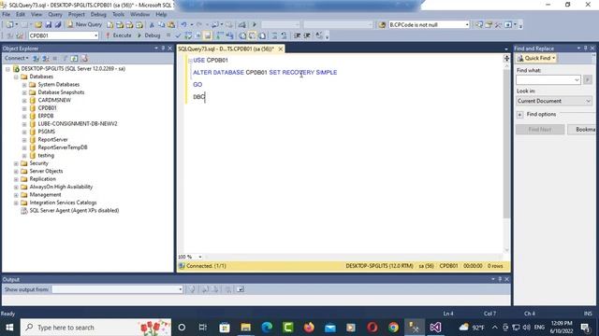
Task: Click the Paste icon in the toolbar
Action: (x=171, y=25)
